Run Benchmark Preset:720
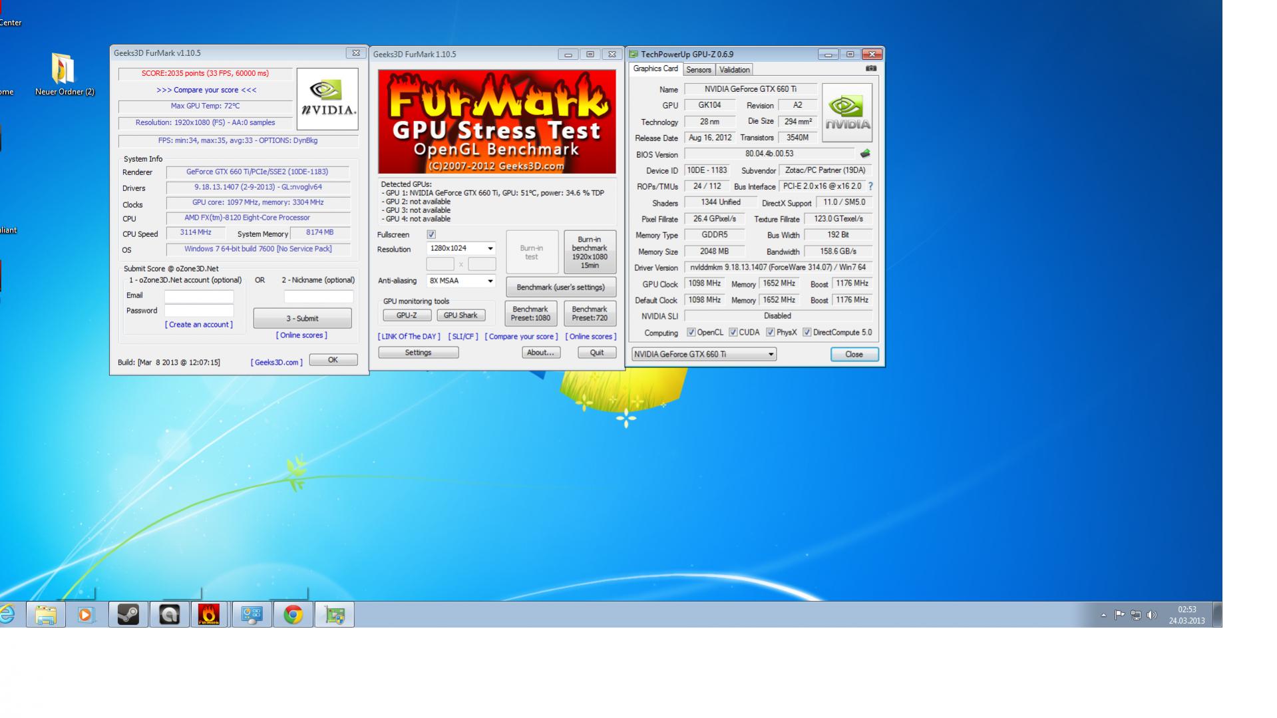The image size is (1277, 718). coord(590,313)
